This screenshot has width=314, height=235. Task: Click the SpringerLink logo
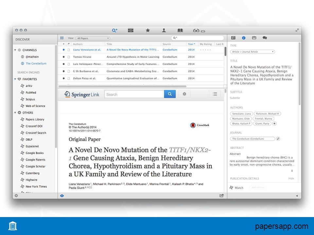pos(82,94)
